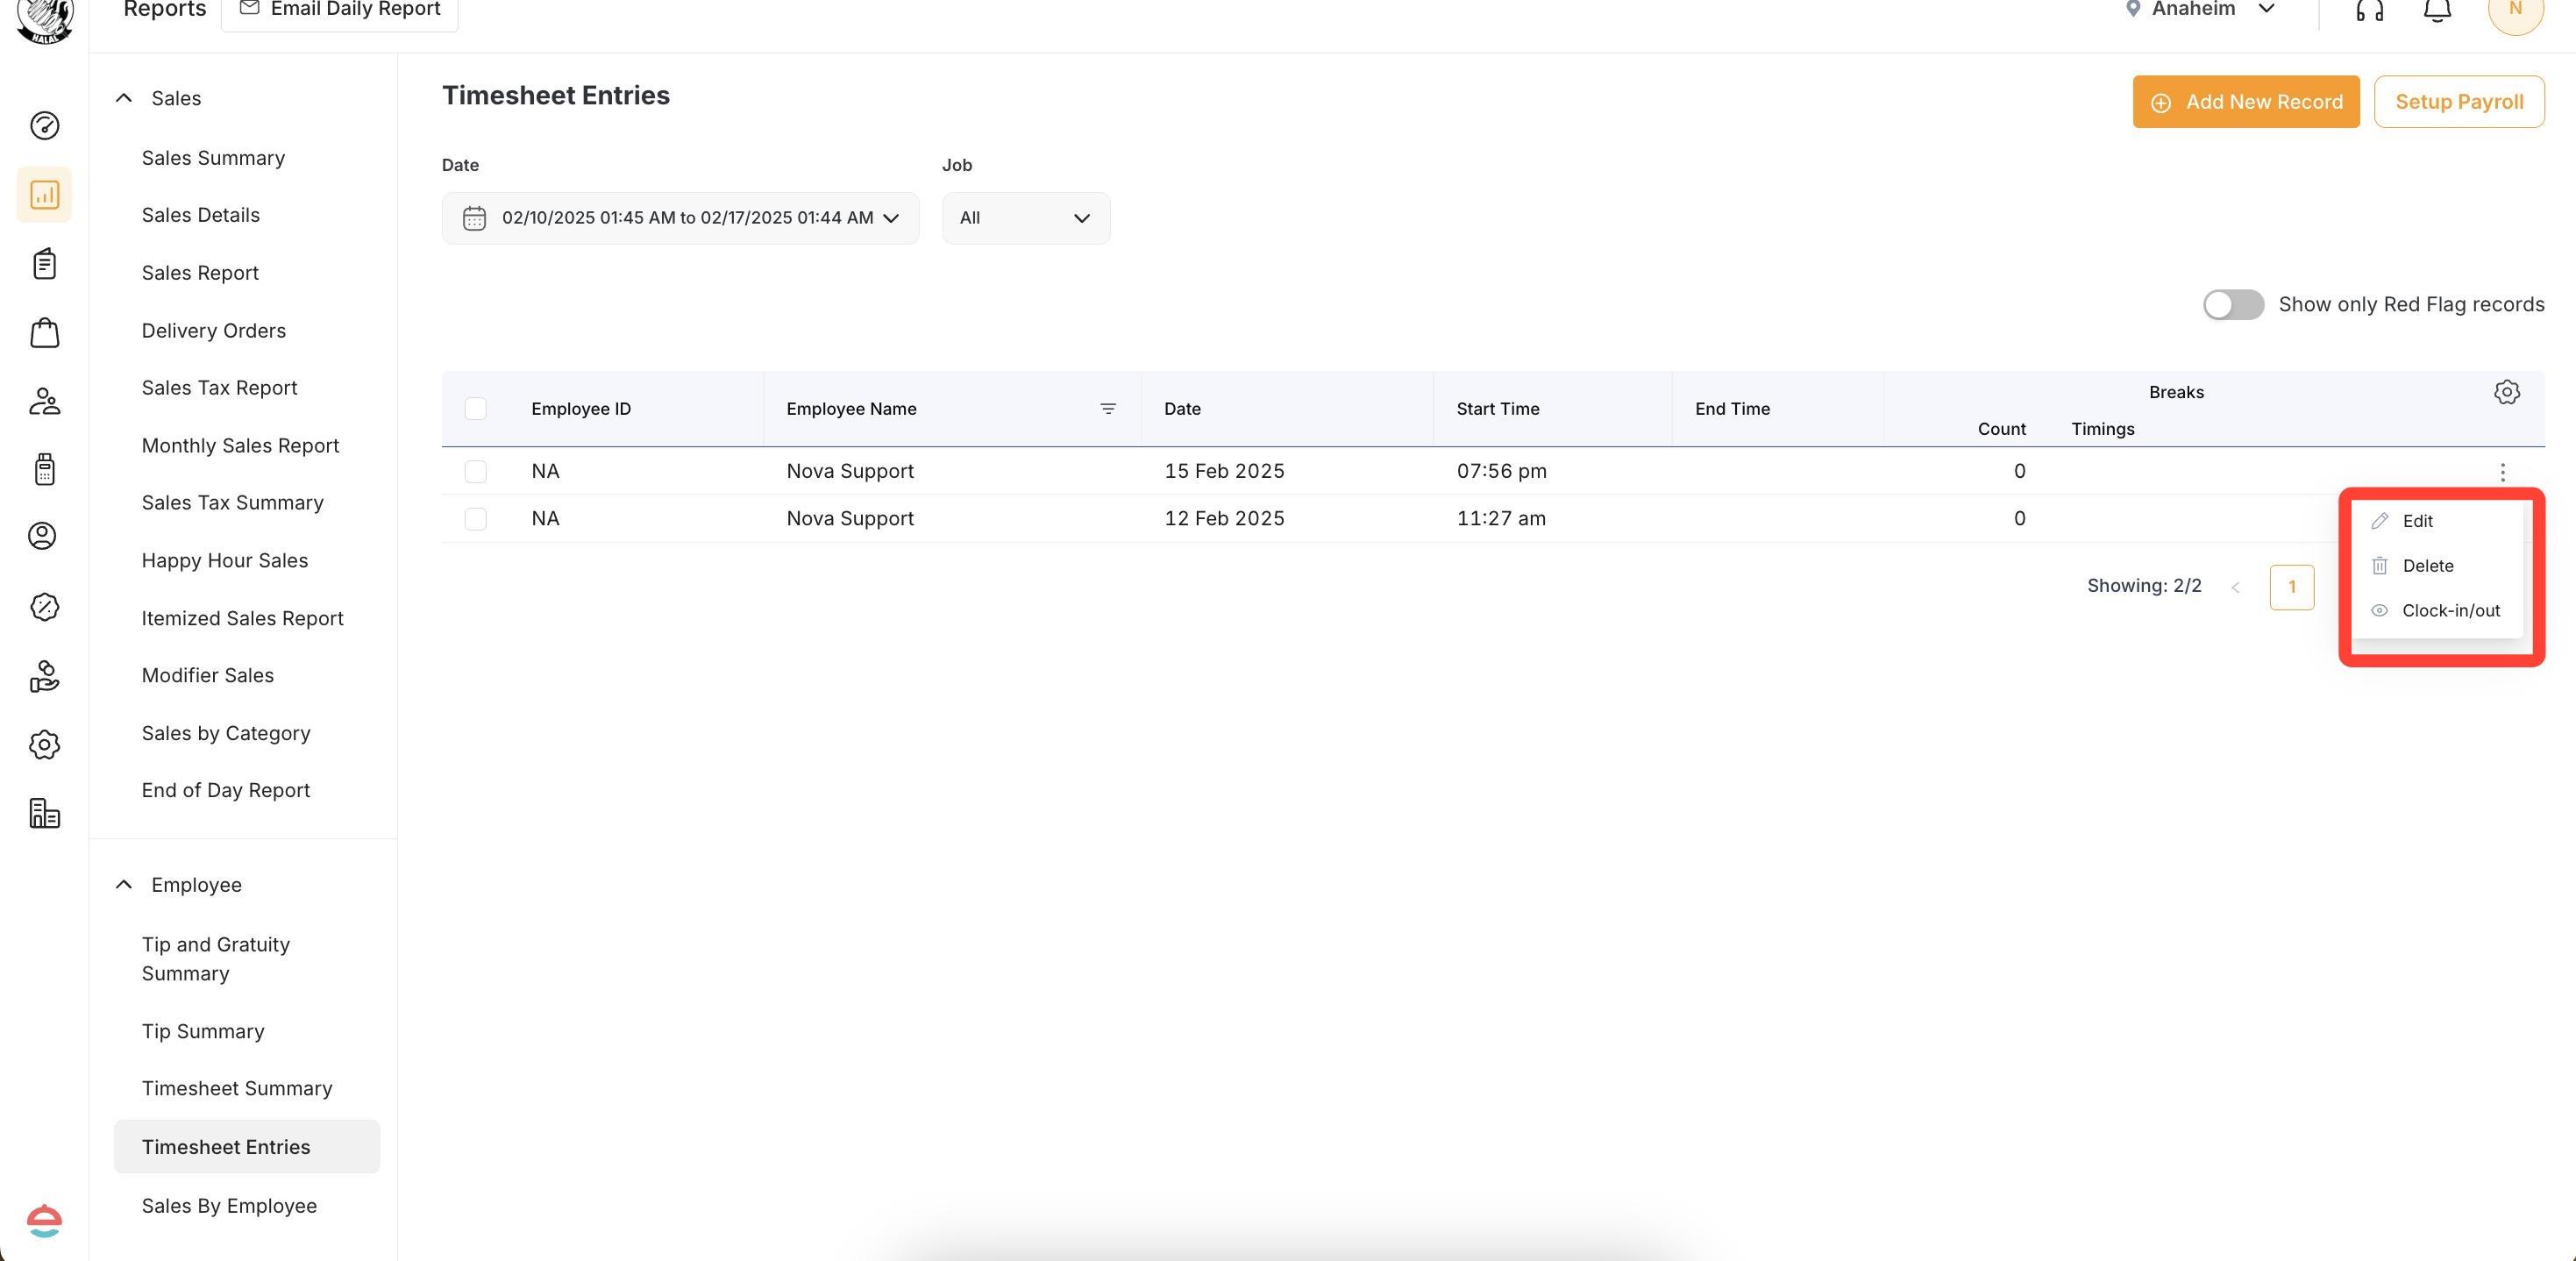The height and width of the screenshot is (1261, 2576).
Task: Open Timesheet Summary link
Action: click(x=237, y=1089)
